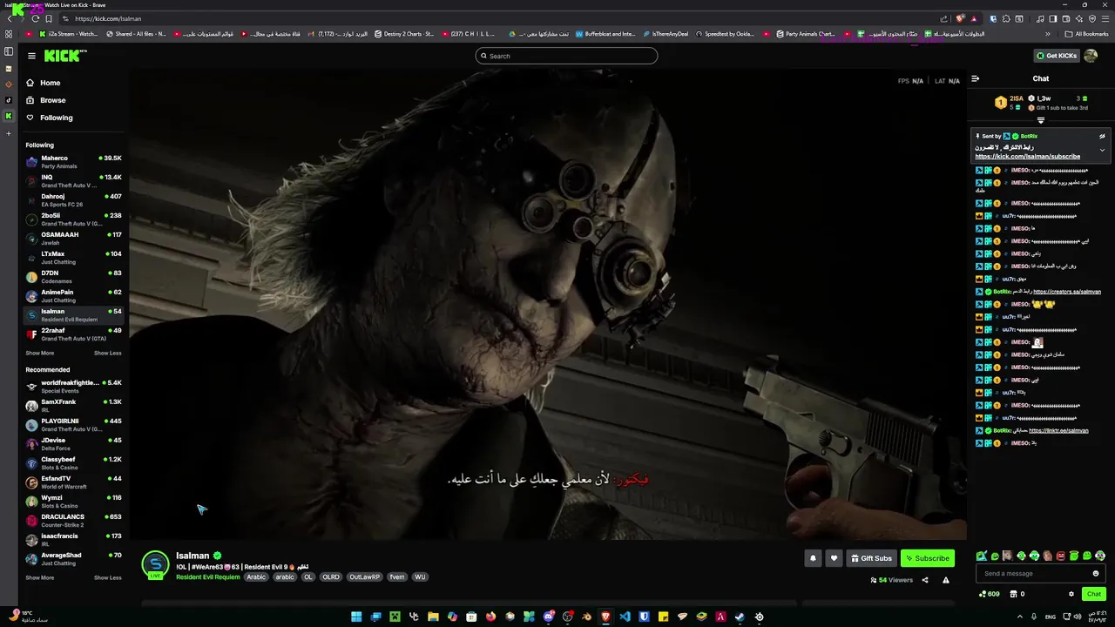
Task: Show More under Recommended list
Action: 39,577
